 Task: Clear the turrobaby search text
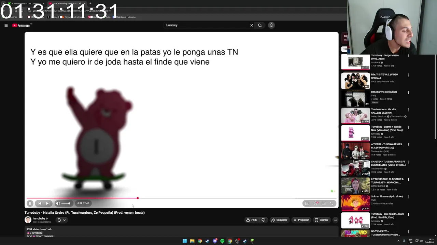(x=252, y=25)
